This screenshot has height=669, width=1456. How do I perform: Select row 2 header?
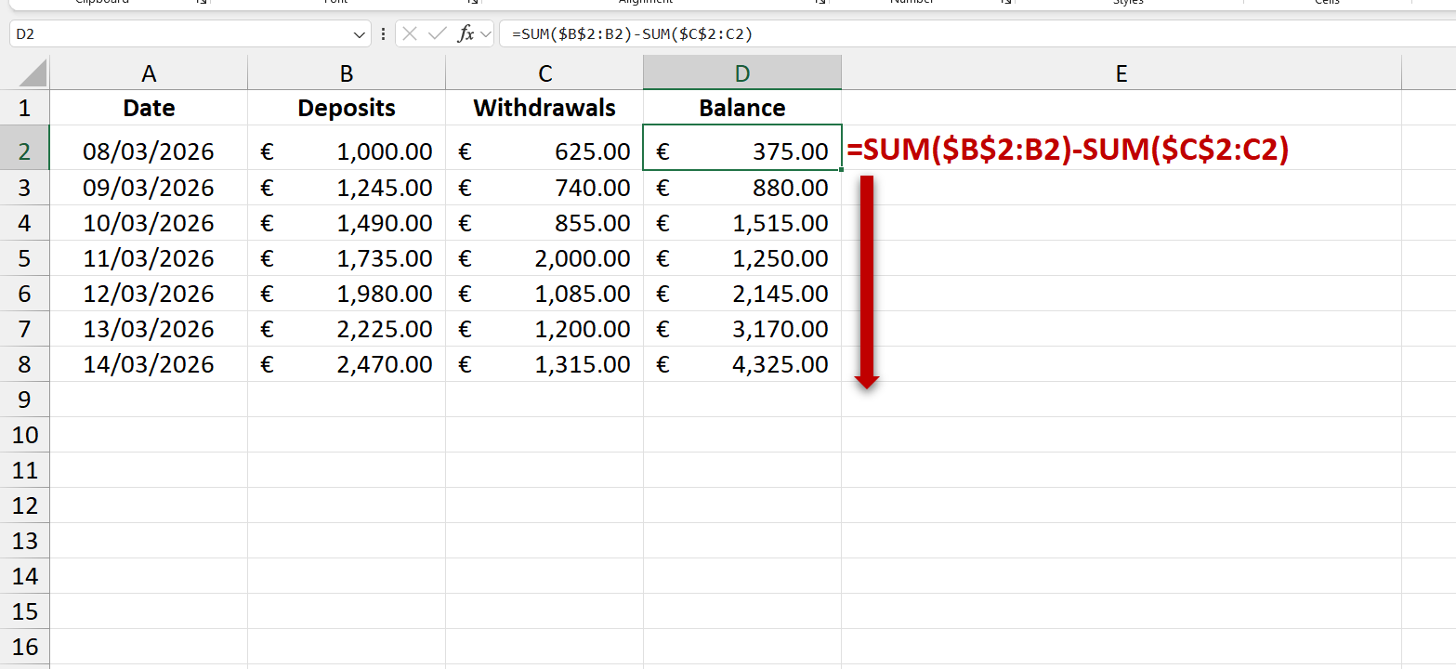point(25,148)
